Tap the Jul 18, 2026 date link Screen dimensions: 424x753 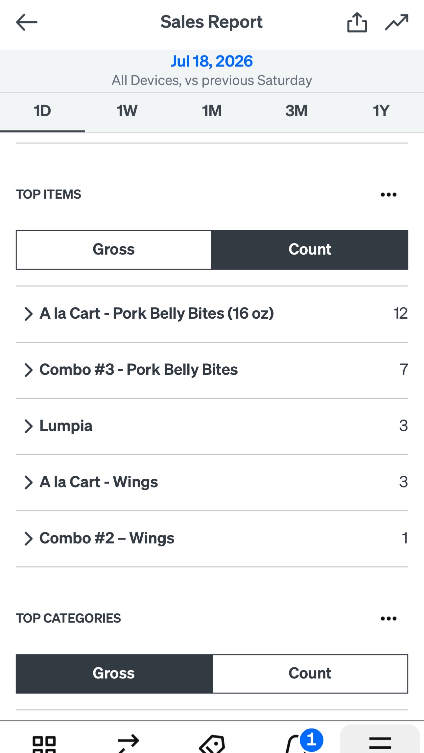[x=212, y=61]
